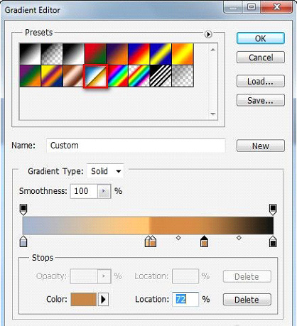Click midpoint diamond left of the active stop
This screenshot has width=297, height=326.
(178, 238)
